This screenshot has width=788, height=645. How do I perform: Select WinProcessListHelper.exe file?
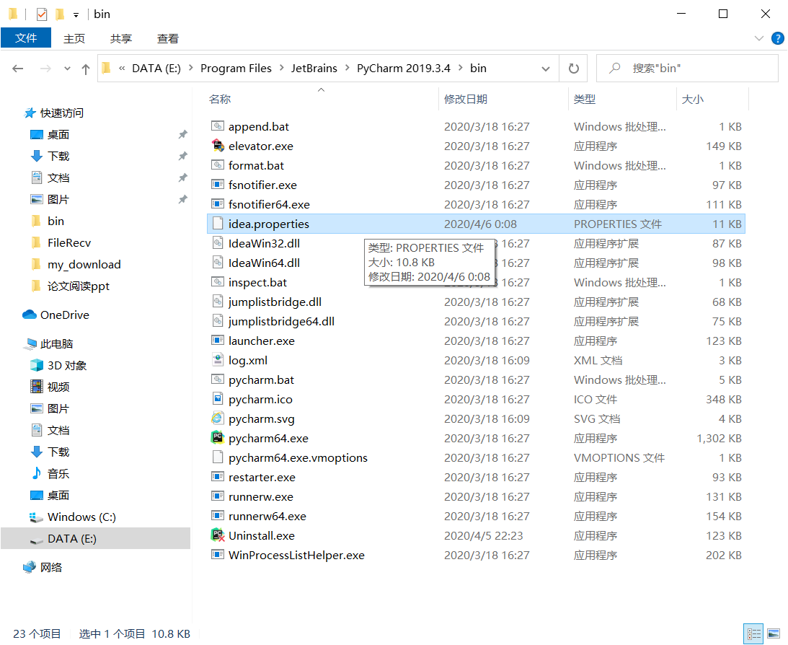click(476, 555)
